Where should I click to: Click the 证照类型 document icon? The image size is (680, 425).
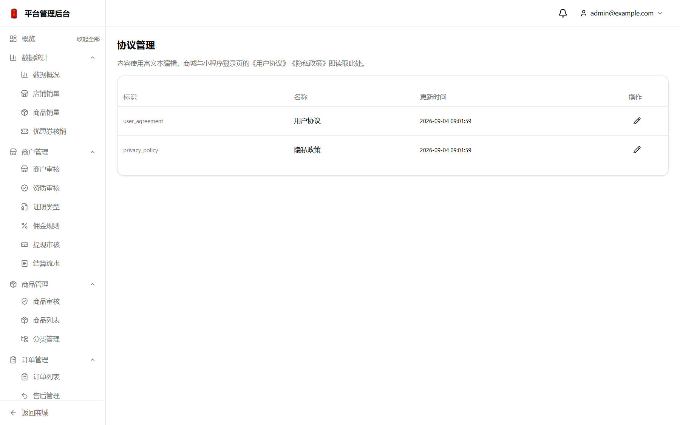(25, 207)
